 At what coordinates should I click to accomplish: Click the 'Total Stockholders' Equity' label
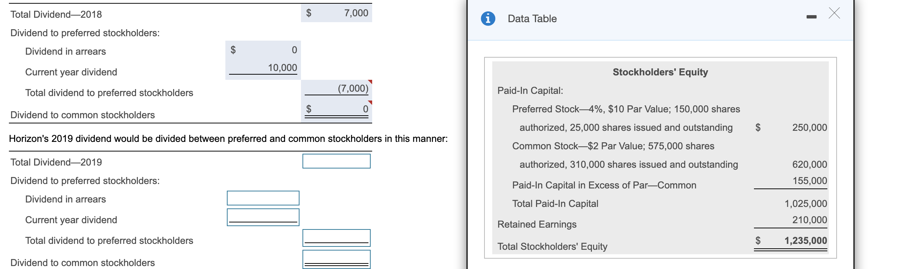coord(552,246)
